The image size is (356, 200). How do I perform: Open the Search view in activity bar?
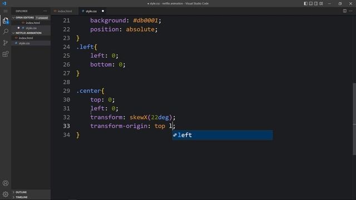pyautogui.click(x=6, y=32)
